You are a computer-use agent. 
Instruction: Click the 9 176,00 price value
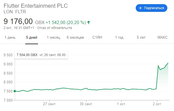pos(18,22)
